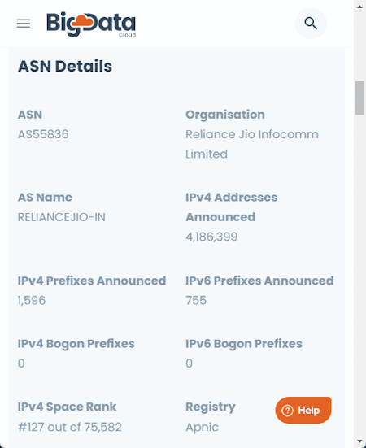Screen dimensions: 366x448
Task: Click the Apnic registry value
Action: coord(202,428)
